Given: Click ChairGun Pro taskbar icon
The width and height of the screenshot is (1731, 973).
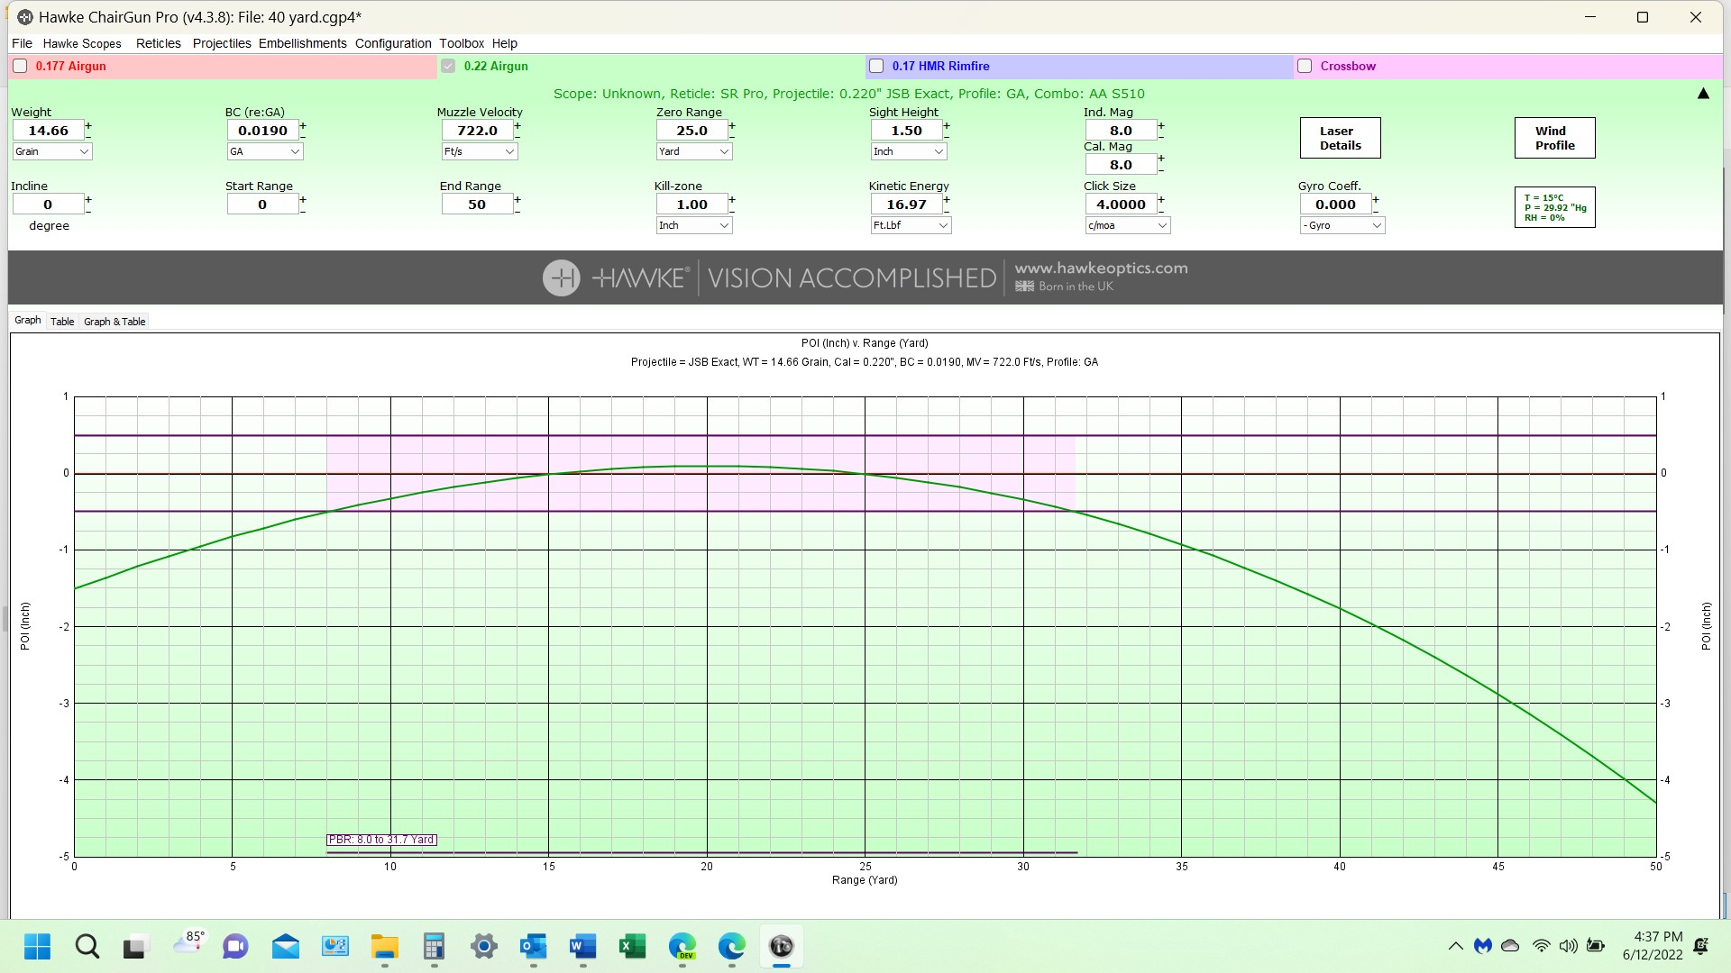Looking at the screenshot, I should click(781, 946).
